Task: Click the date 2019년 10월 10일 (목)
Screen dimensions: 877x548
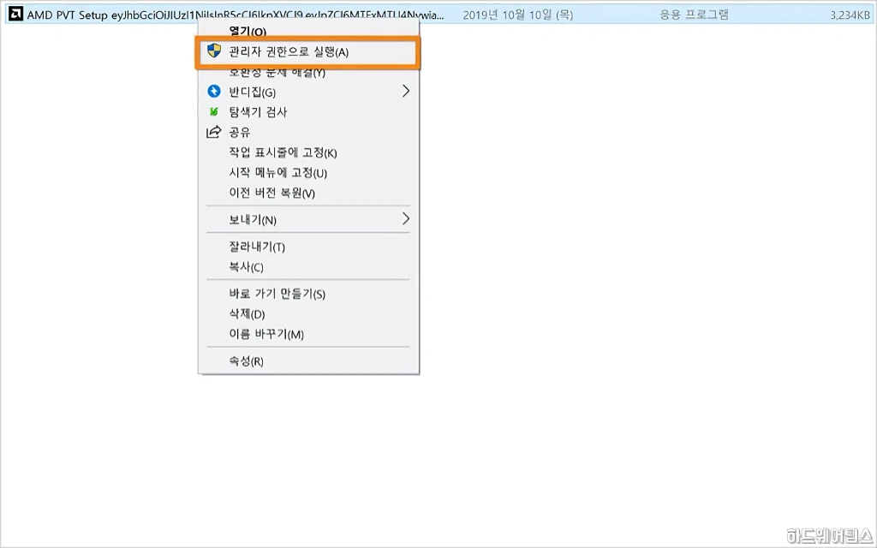Action: pyautogui.click(x=518, y=15)
